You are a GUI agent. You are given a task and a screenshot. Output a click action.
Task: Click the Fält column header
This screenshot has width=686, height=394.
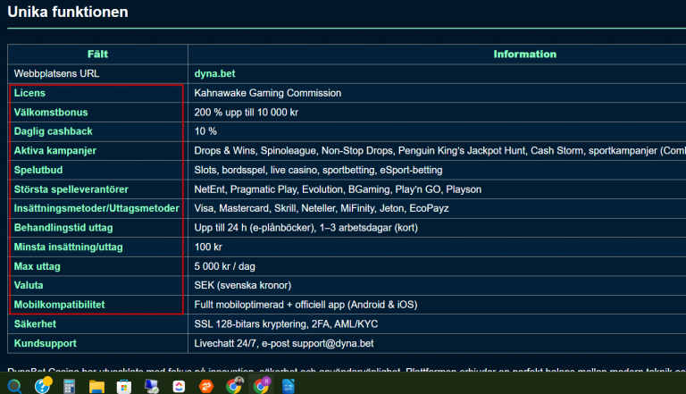point(97,54)
